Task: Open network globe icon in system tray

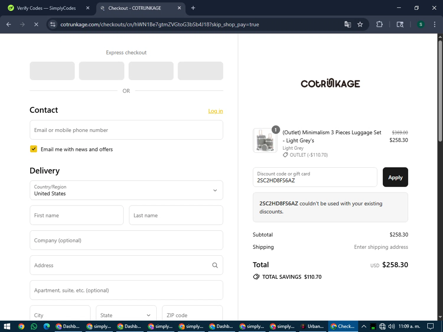Action: coord(382,326)
